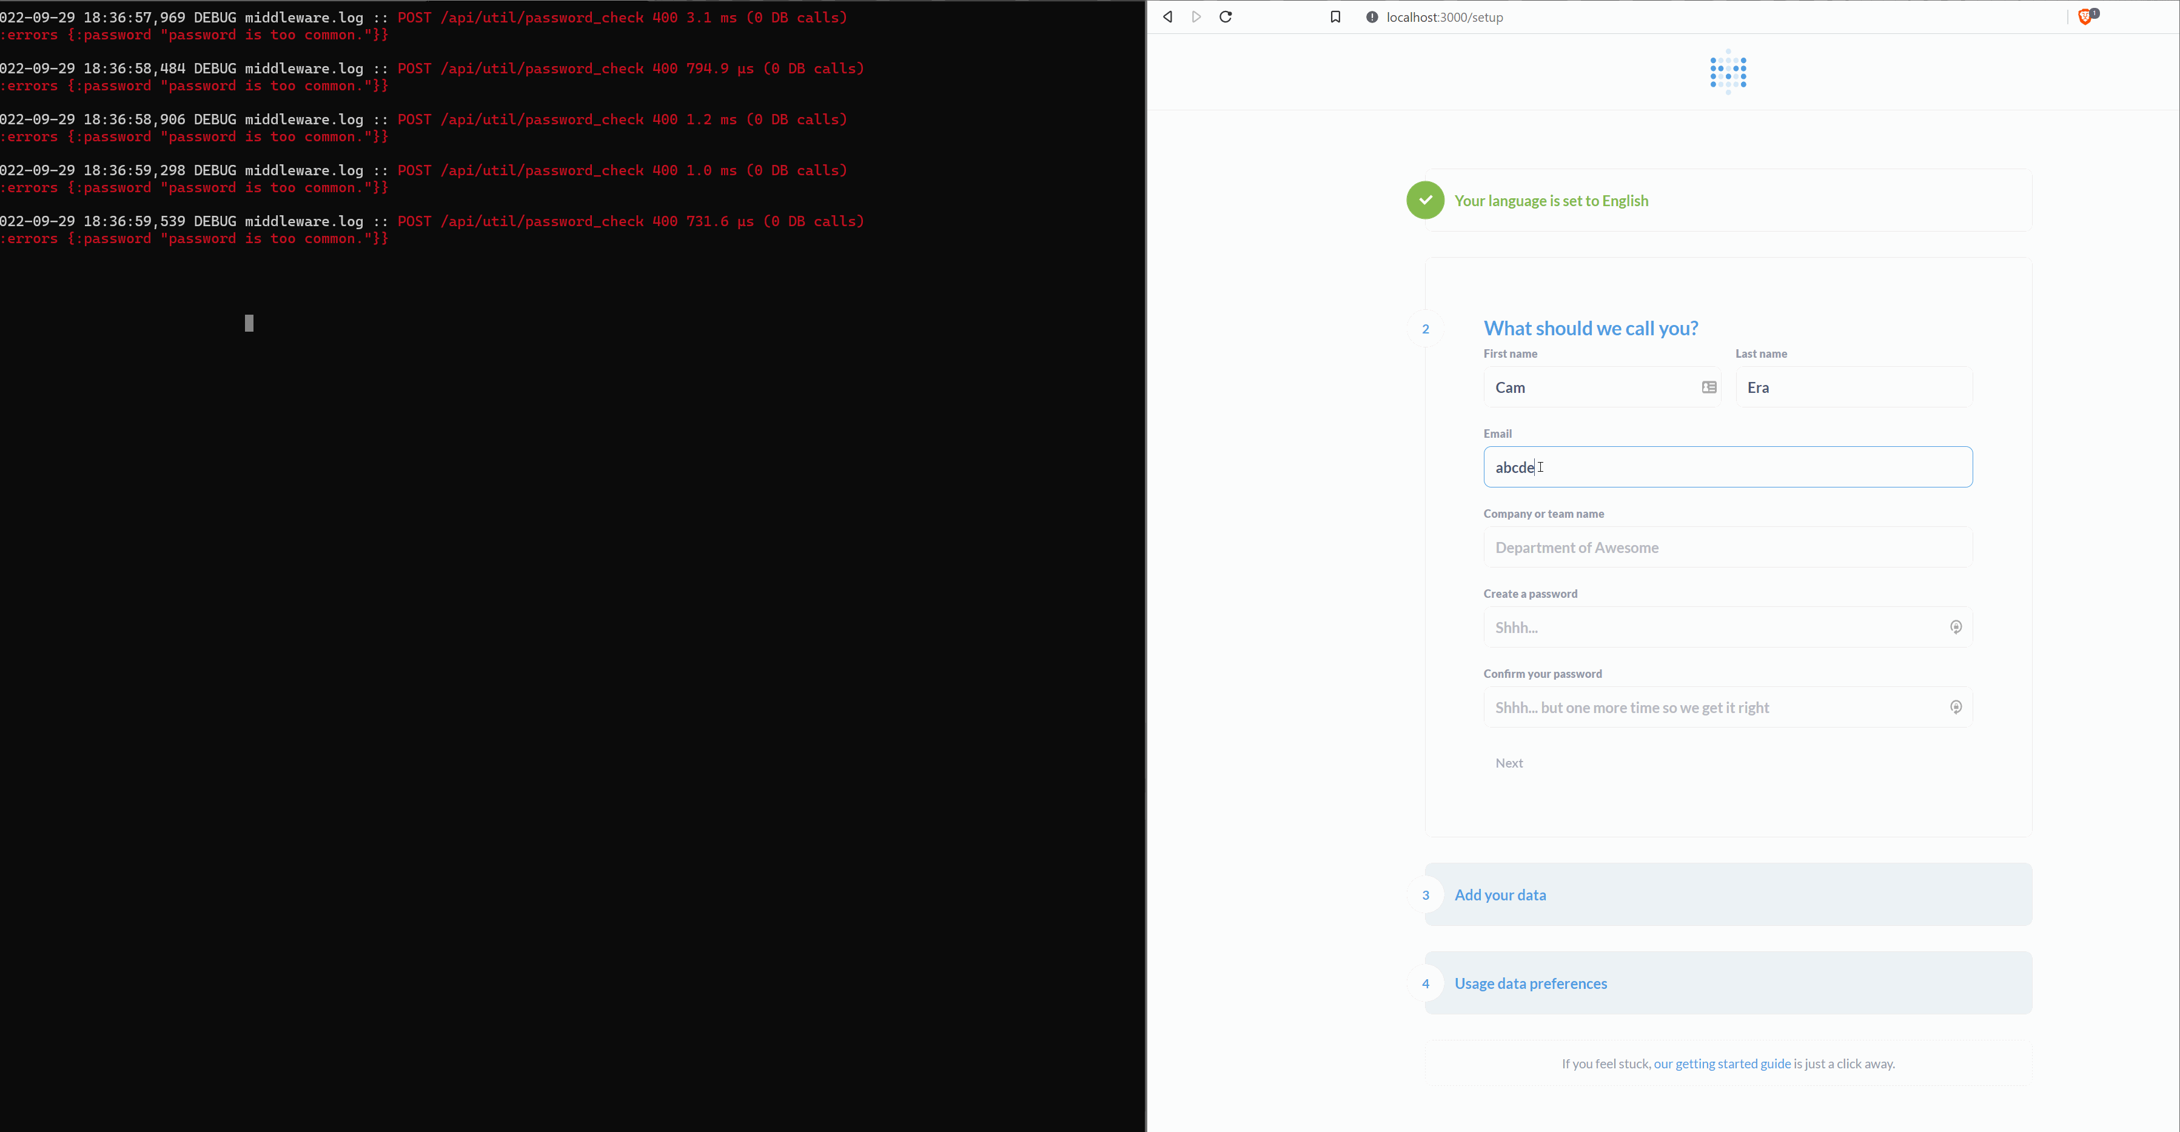Click the terminal window showing middleware logs
This screenshot has width=2180, height=1132.
click(508, 507)
